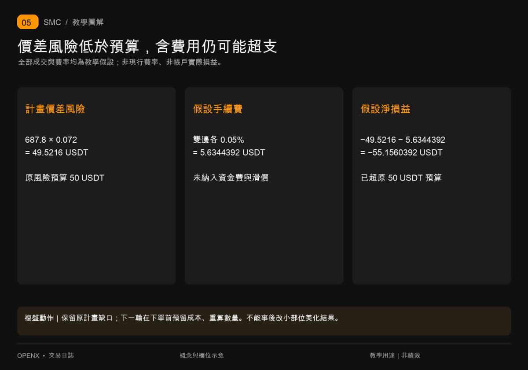The width and height of the screenshot is (528, 370).
Task: Click the footer text 教學用途 | 非績效
Action: coord(395,355)
